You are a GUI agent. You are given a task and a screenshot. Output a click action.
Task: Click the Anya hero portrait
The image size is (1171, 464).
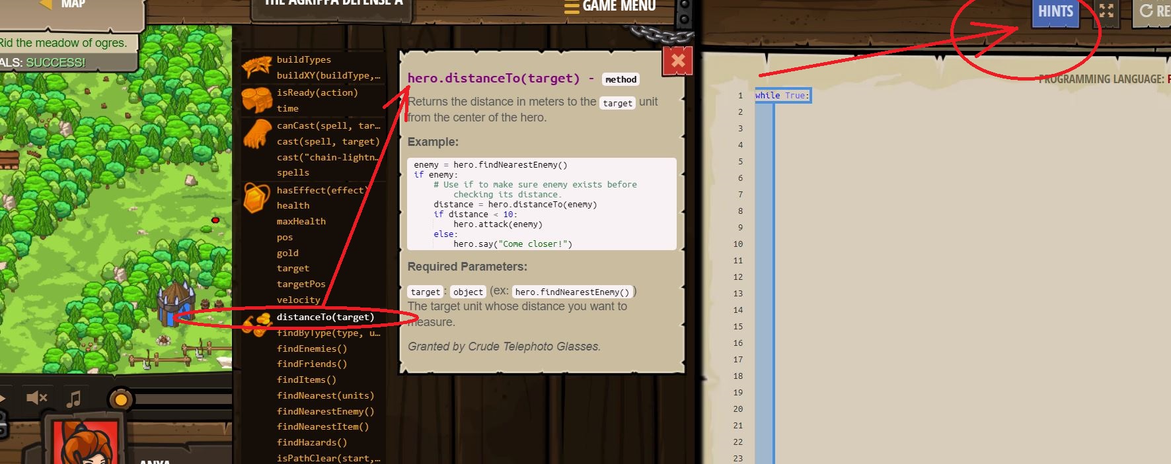(x=85, y=442)
